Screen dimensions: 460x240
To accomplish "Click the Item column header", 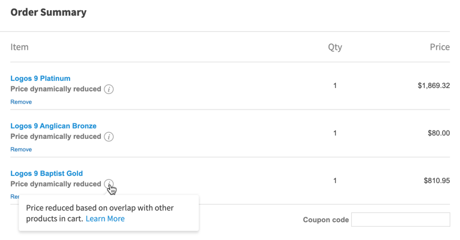I will pyautogui.click(x=19, y=47).
